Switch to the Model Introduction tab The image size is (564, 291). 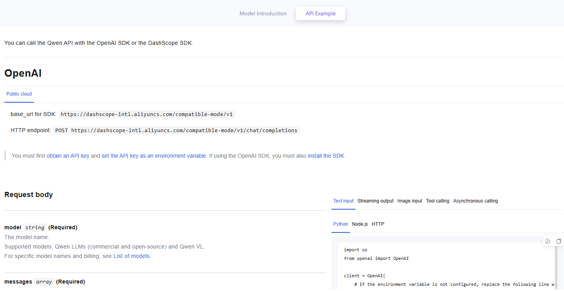click(x=263, y=13)
